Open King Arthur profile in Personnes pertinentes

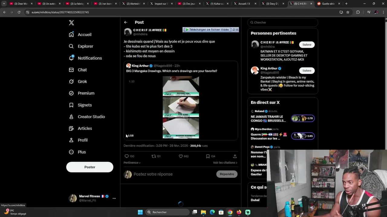click(269, 68)
